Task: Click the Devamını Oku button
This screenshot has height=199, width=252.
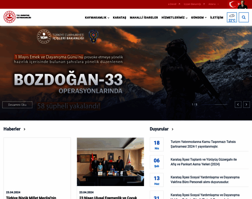Action: click(17, 105)
